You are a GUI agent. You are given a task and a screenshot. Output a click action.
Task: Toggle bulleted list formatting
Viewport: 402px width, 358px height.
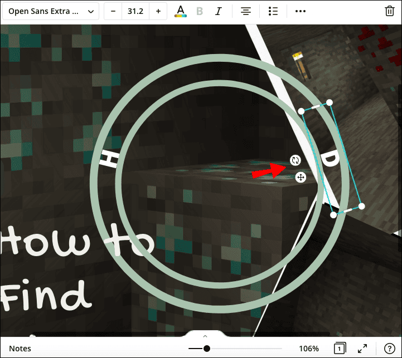coord(273,11)
